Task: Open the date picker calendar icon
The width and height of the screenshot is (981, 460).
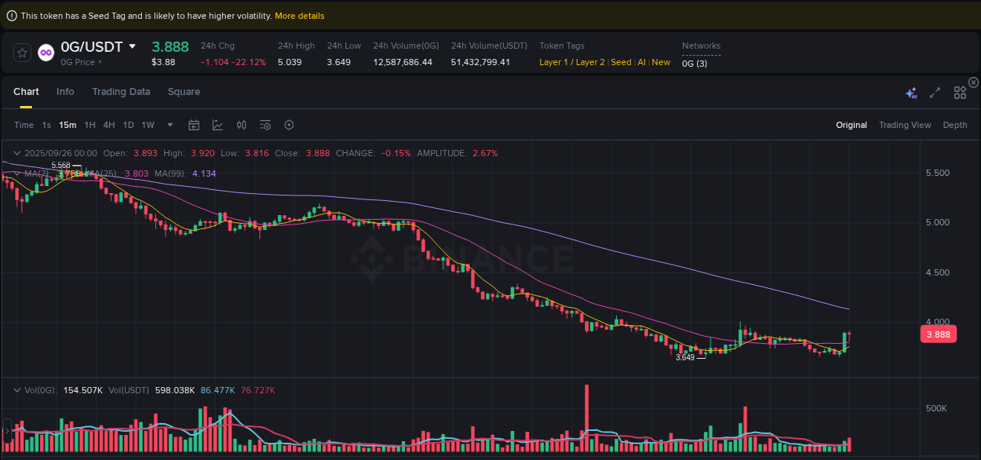Action: pos(194,125)
